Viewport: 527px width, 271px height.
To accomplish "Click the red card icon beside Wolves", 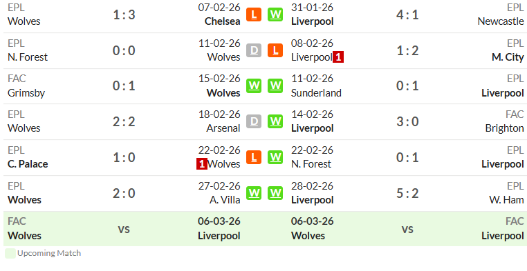I will 202,164.
